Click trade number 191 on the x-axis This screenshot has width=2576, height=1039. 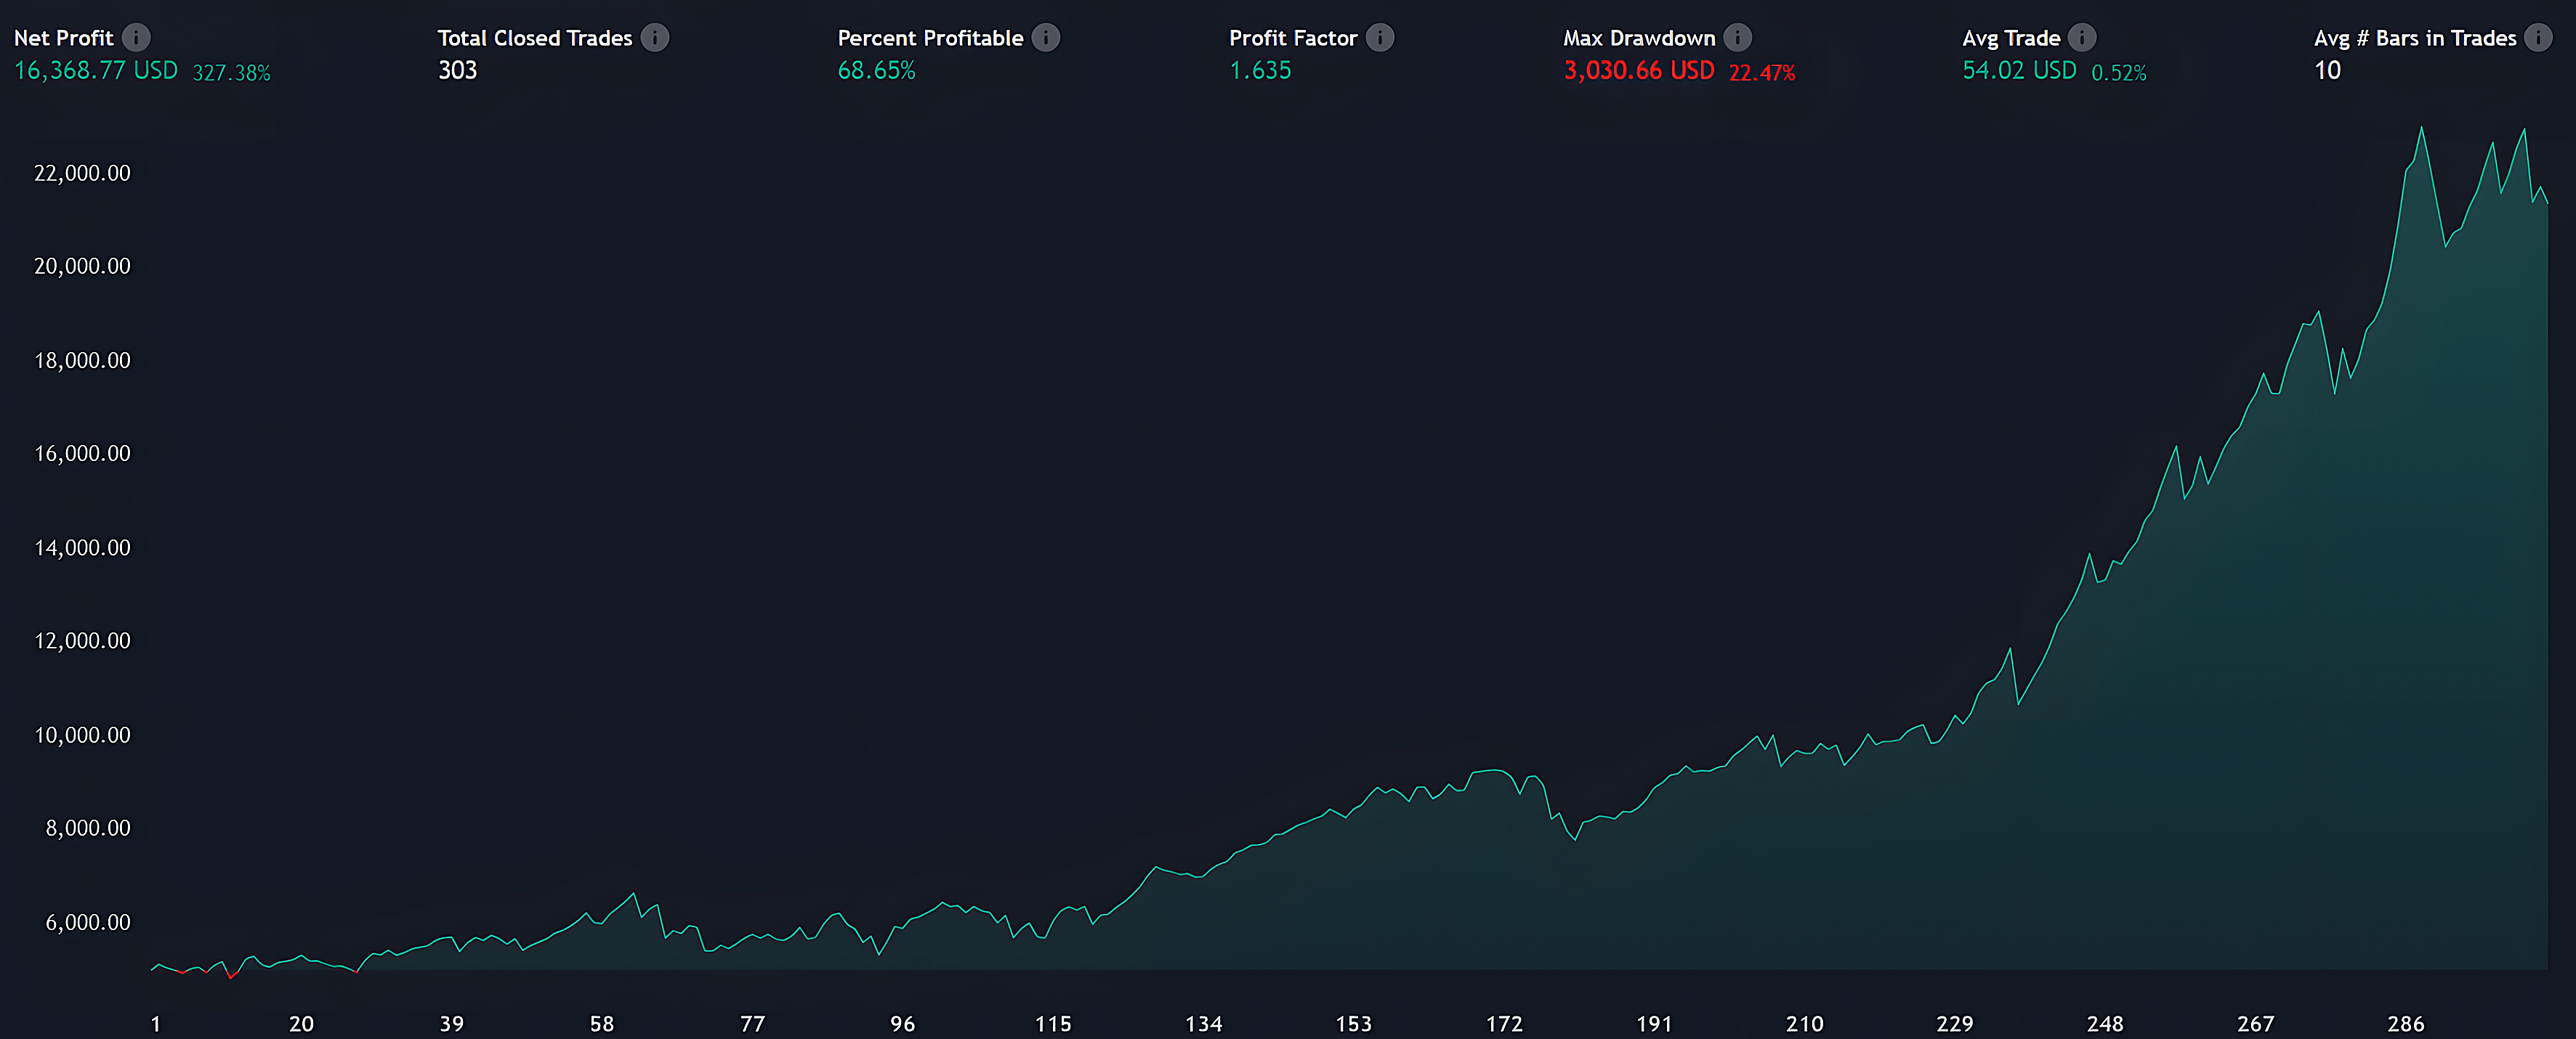pyautogui.click(x=1654, y=1024)
